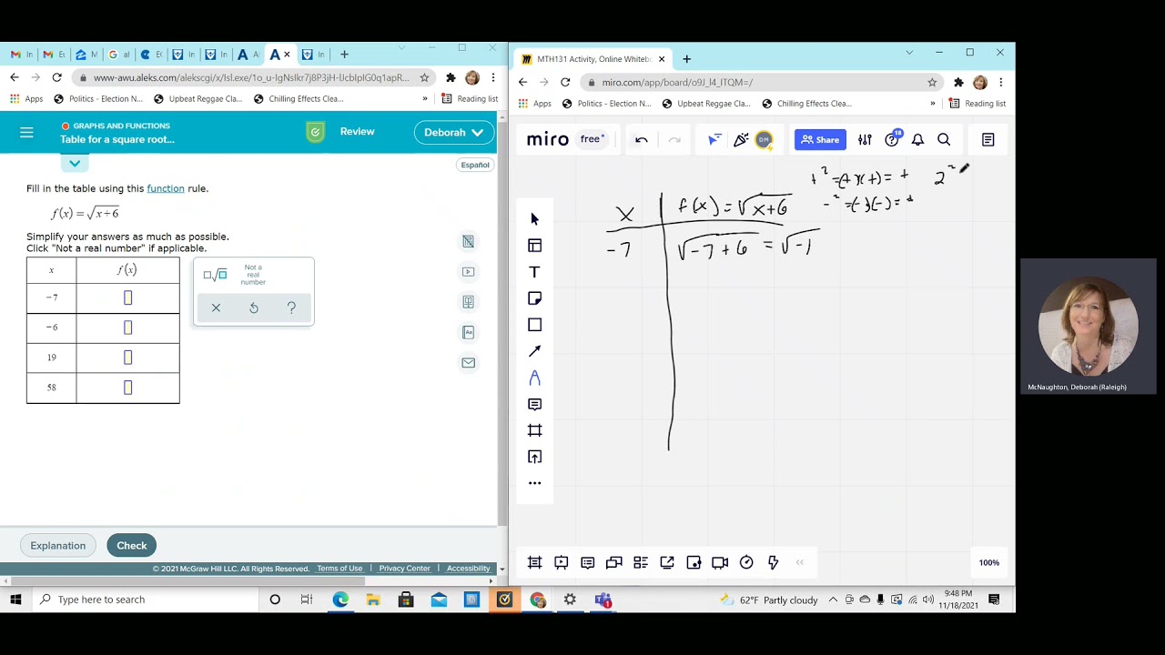Open Miro activity lightning icon
This screenshot has width=1165, height=655.
[x=773, y=563]
